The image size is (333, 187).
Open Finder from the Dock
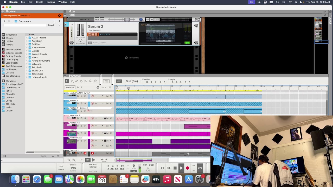click(x=15, y=179)
